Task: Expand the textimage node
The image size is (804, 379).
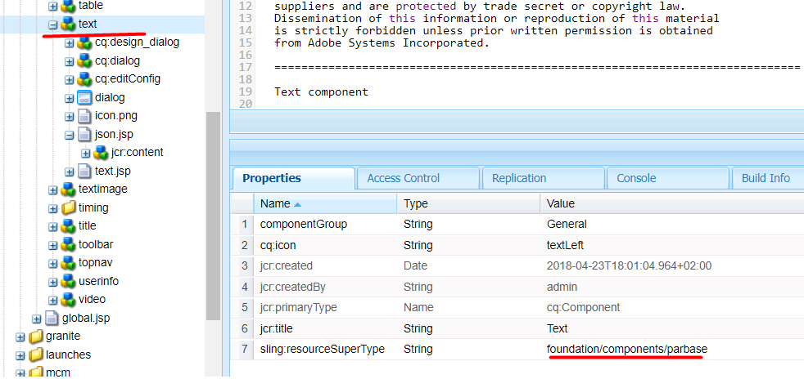Action: point(52,189)
